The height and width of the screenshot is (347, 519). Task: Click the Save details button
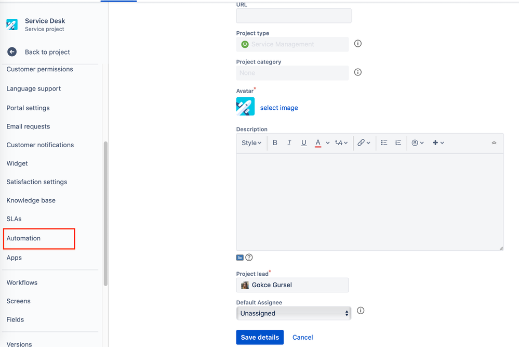(x=260, y=337)
